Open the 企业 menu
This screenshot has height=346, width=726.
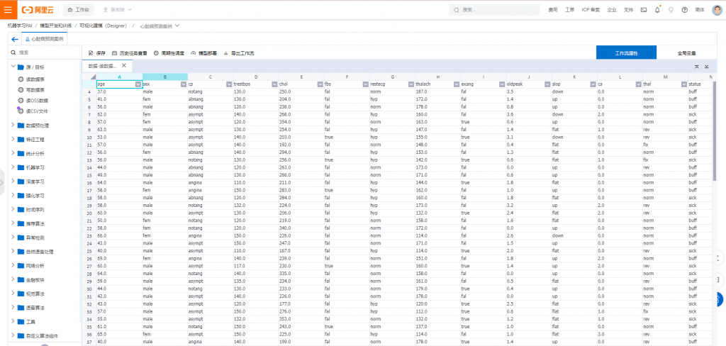[x=612, y=10]
